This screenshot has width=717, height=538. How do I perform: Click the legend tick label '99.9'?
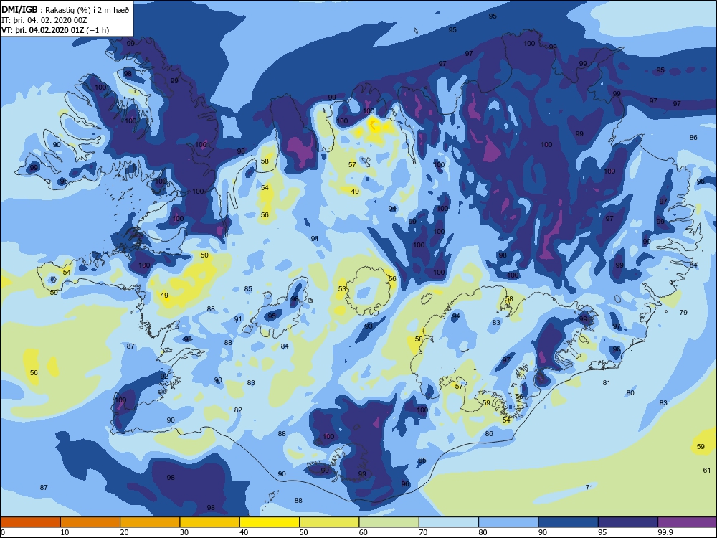point(665,532)
